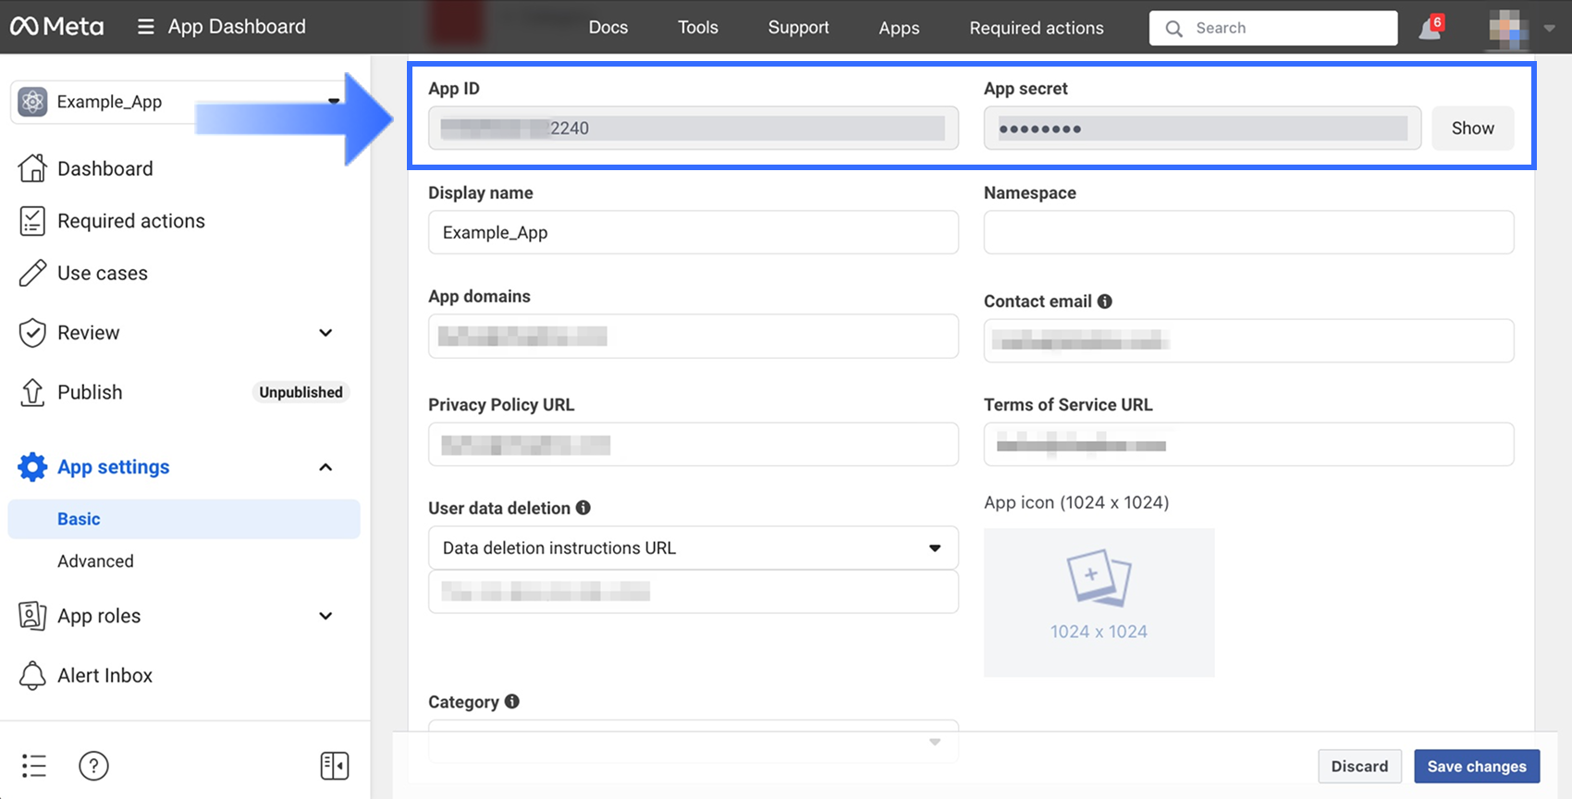The image size is (1572, 799).
Task: Open the list view icon at bottom left
Action: coord(34,766)
